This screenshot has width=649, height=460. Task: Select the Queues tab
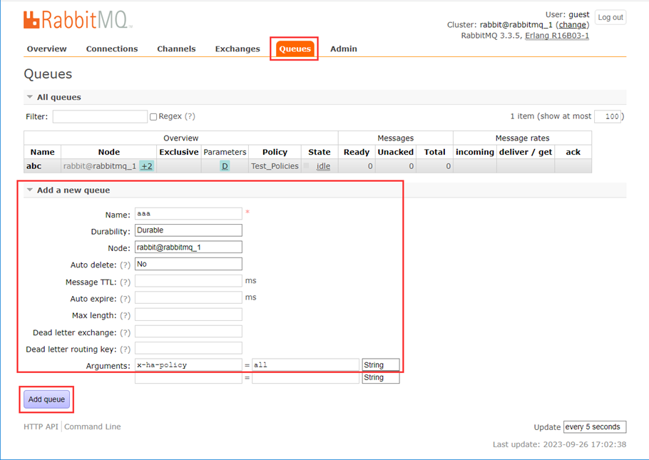[295, 49]
